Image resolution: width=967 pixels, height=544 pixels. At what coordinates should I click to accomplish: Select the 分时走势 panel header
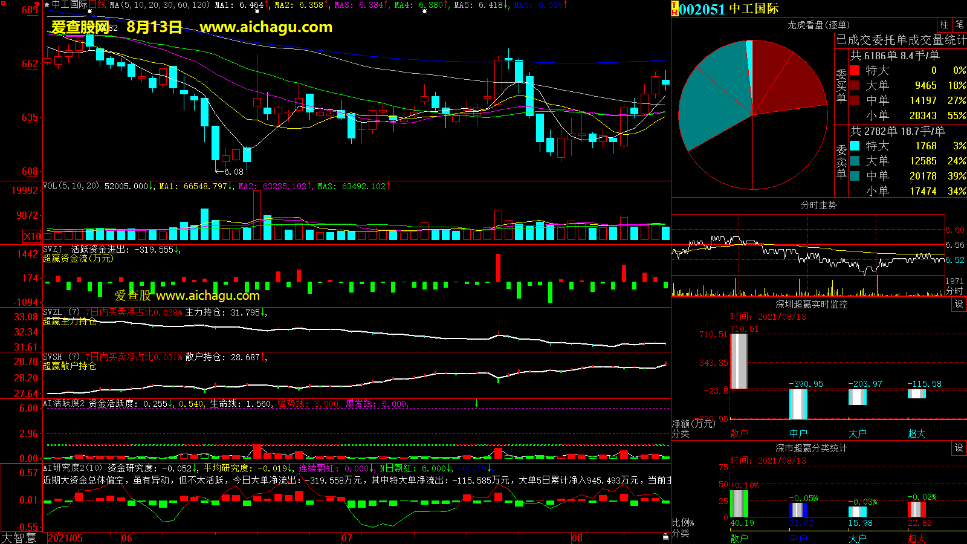pyautogui.click(x=818, y=206)
